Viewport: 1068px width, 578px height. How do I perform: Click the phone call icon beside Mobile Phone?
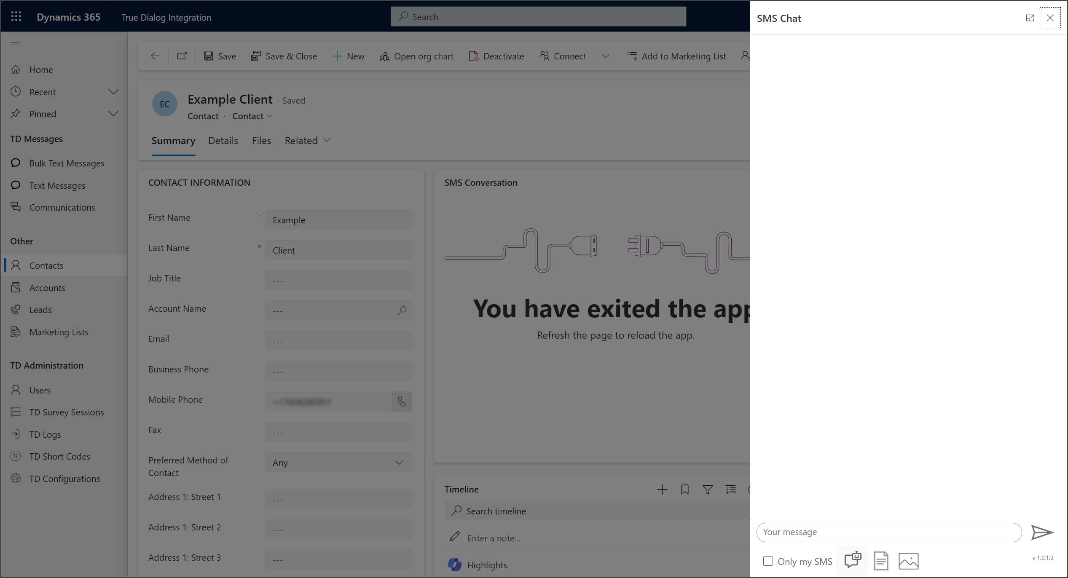pyautogui.click(x=402, y=401)
